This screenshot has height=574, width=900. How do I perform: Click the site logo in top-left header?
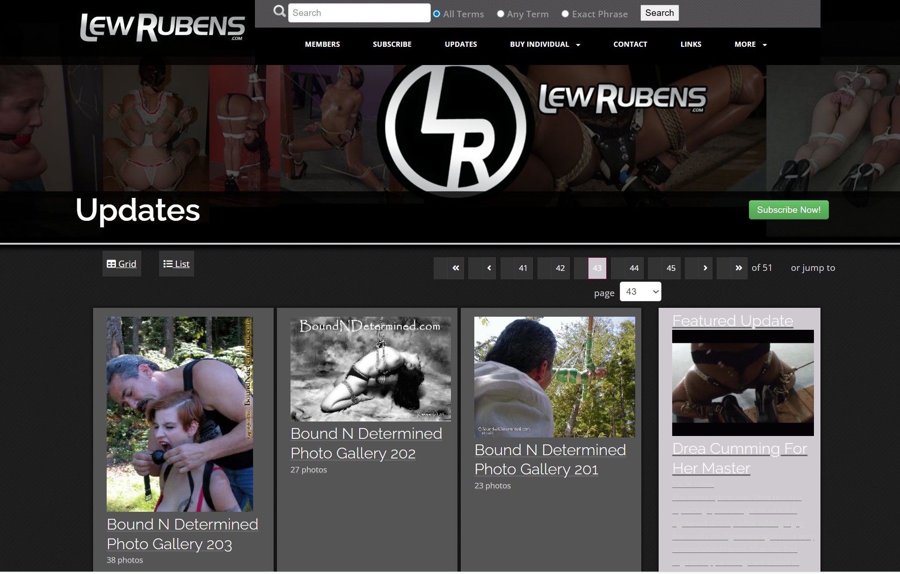(162, 27)
